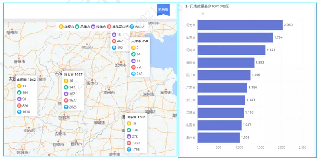
Task: Click the 非我司店招 red legend icon
Action: tap(109, 26)
